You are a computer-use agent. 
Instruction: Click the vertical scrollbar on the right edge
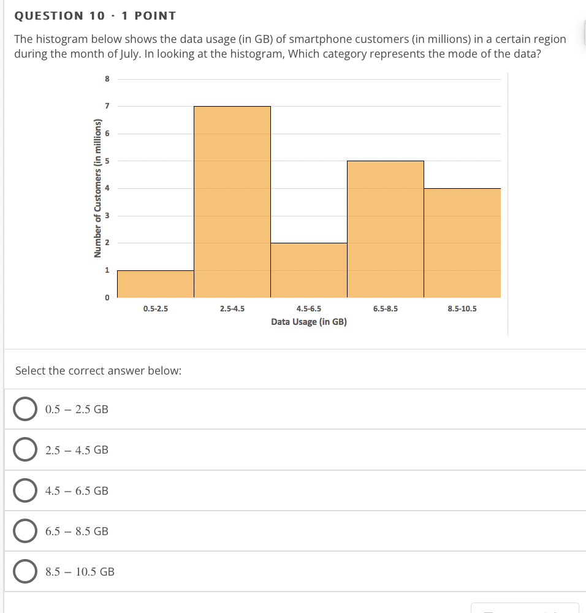(583, 31)
